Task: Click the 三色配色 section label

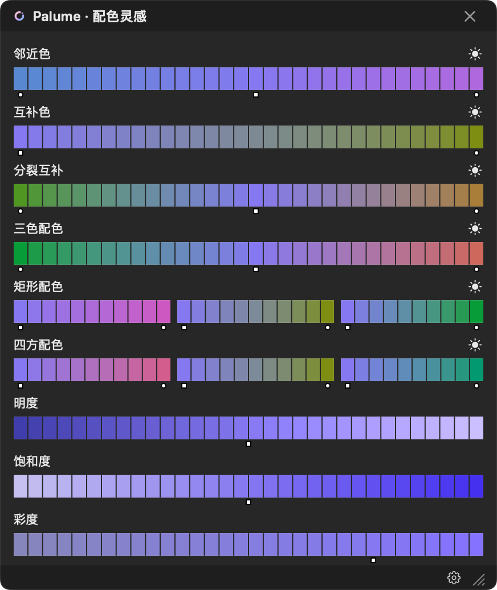Action: (38, 228)
